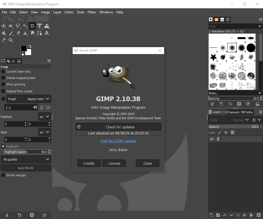The image size is (263, 219).
Task: Open the No guides dropdown
Action: (26, 159)
